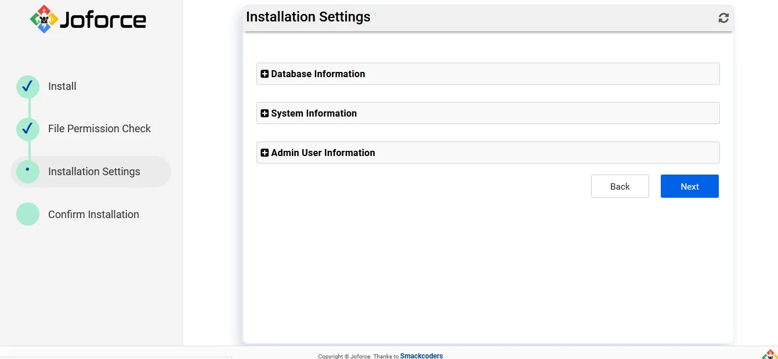Select File Permission Check in the sidebar
The height and width of the screenshot is (359, 778).
[x=100, y=128]
